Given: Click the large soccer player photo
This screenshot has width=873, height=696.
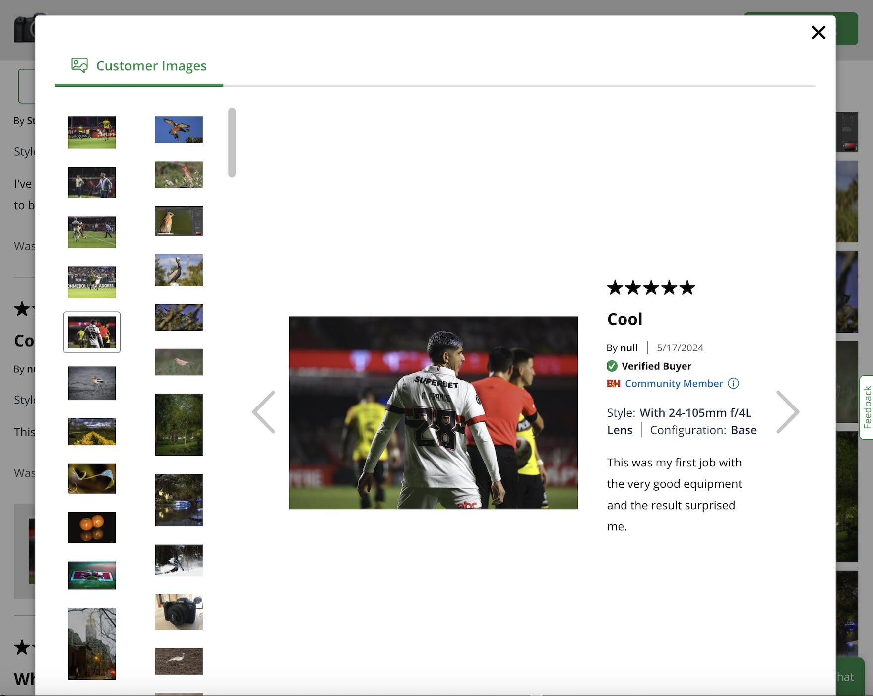Looking at the screenshot, I should click(x=433, y=412).
